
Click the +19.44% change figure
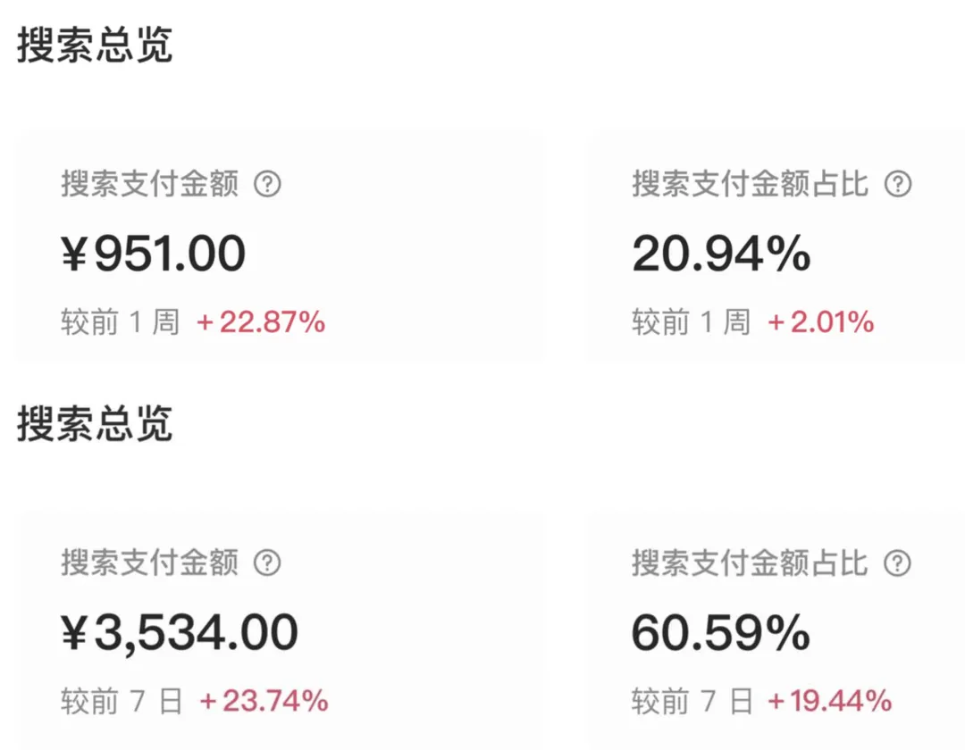tap(829, 702)
